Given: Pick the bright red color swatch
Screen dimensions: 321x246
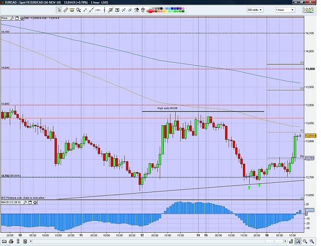Looking at the screenshot, I should 150,11.
